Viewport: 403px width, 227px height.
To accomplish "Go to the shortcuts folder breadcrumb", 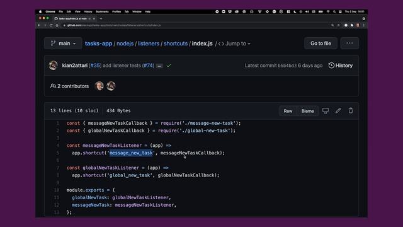I will (x=176, y=44).
